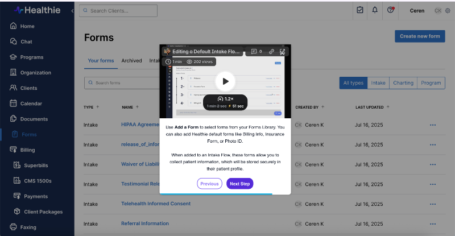Click the tour progress bar
Viewport: 455px width, 236px height.
(225, 193)
